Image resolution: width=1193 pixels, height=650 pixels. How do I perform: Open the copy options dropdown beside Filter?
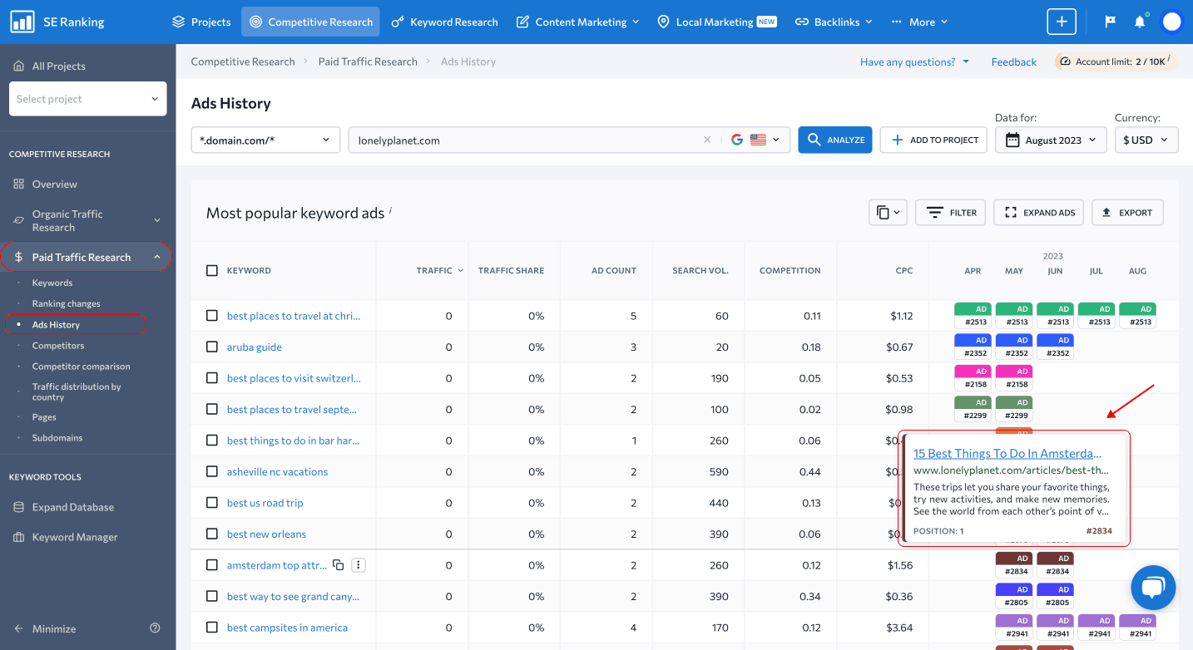pos(888,212)
